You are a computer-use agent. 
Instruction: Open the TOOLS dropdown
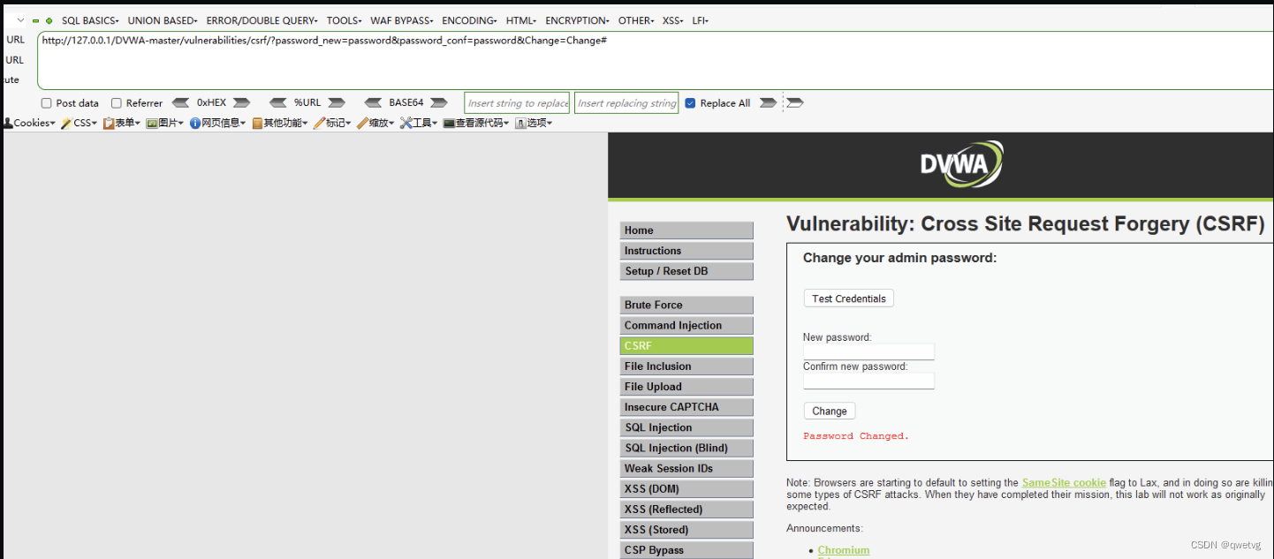click(344, 20)
